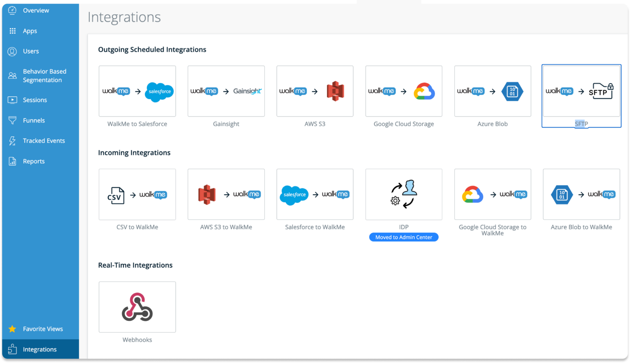Open the AWS S3 outgoing integration
Screen dimensions: 630x363
click(315, 91)
